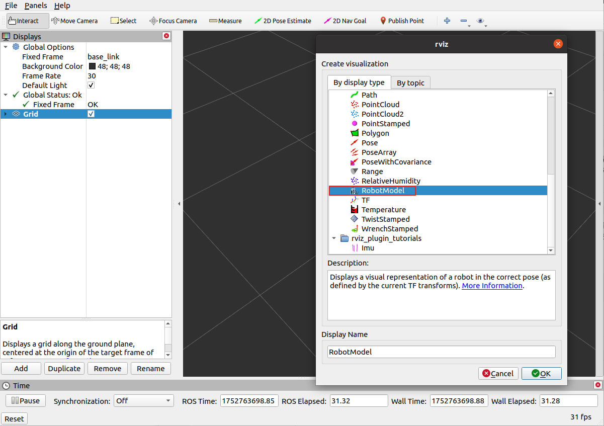This screenshot has height=426, width=604.
Task: Click the Reset button
Action: [14, 418]
